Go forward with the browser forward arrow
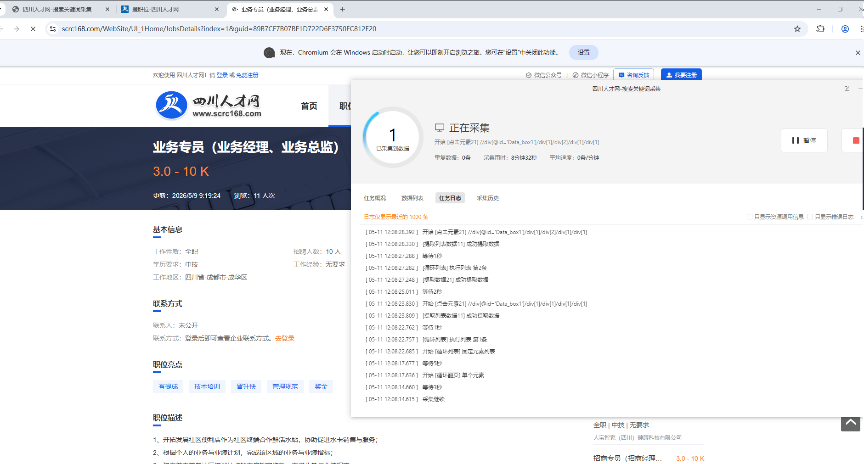The height and width of the screenshot is (464, 864). click(x=17, y=29)
